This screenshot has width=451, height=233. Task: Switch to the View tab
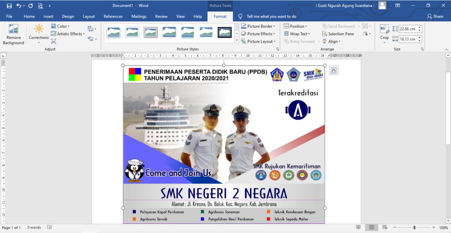[x=180, y=16]
